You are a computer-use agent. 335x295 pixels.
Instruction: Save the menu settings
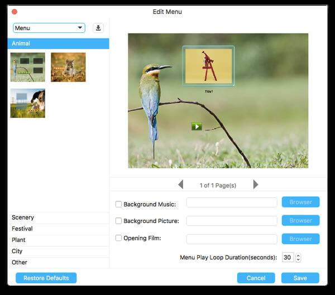coord(300,278)
